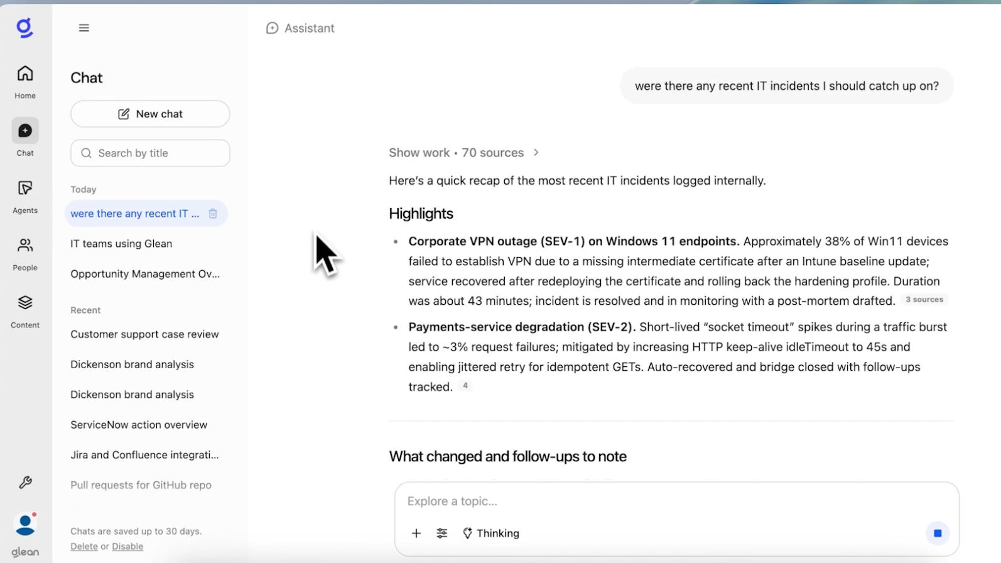1001x563 pixels.
Task: Click the plus attach icon in input
Action: click(416, 533)
